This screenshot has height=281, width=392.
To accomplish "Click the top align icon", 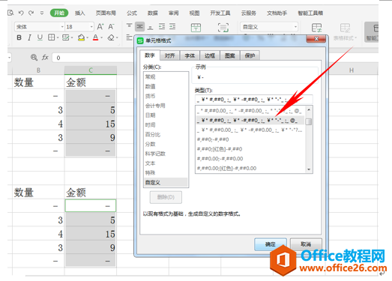I will pyautogui.click(x=129, y=26).
